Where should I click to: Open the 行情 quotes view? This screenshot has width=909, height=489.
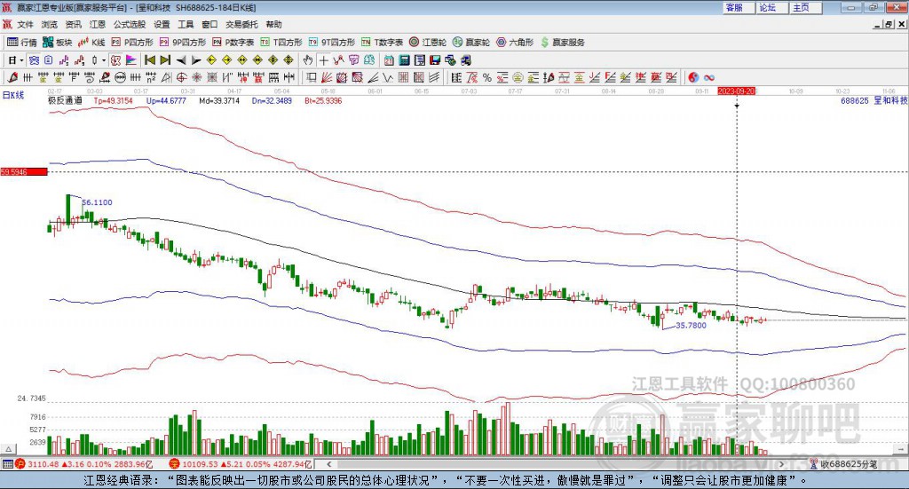(x=21, y=43)
